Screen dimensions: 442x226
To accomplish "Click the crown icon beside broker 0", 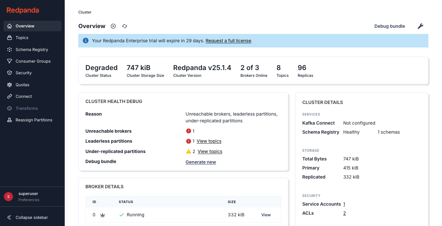I will pyautogui.click(x=103, y=214).
